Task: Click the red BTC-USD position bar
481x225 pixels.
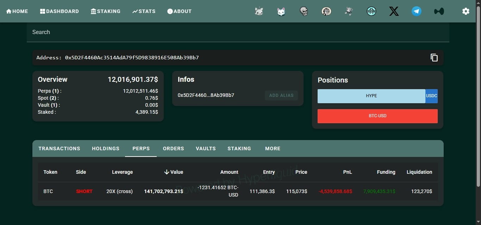Action: click(x=377, y=116)
